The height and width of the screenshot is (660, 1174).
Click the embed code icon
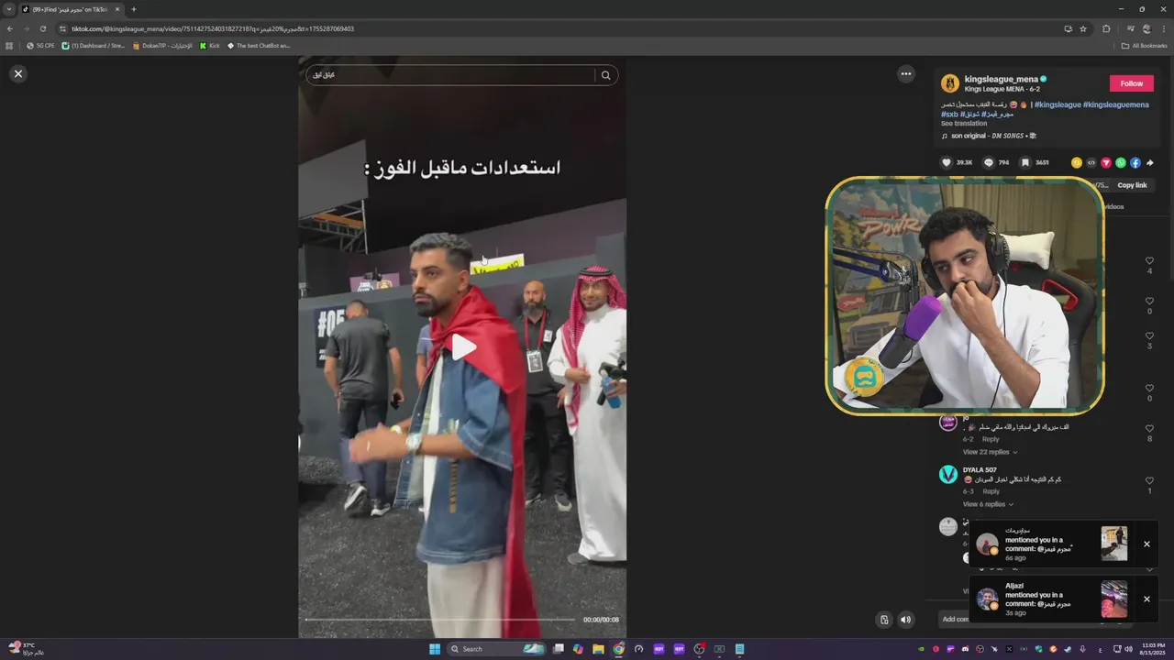tap(1091, 162)
